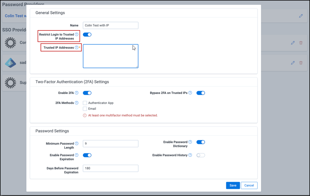Cancel the settings dialog
Image resolution: width=310 pixels, height=196 pixels.
[x=249, y=185]
